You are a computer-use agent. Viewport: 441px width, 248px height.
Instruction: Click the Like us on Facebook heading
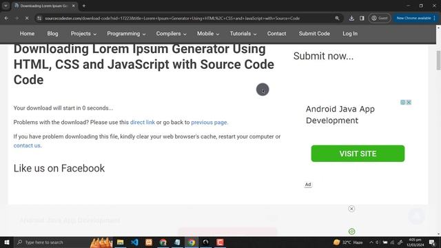[x=59, y=168]
